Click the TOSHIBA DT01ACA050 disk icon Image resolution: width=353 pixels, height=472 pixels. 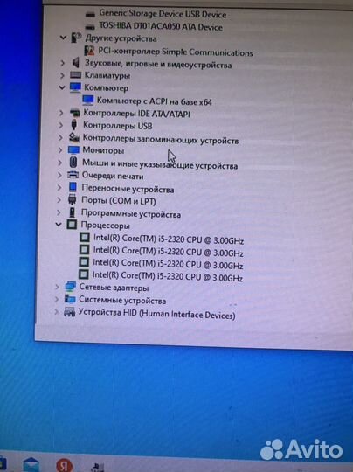click(90, 27)
